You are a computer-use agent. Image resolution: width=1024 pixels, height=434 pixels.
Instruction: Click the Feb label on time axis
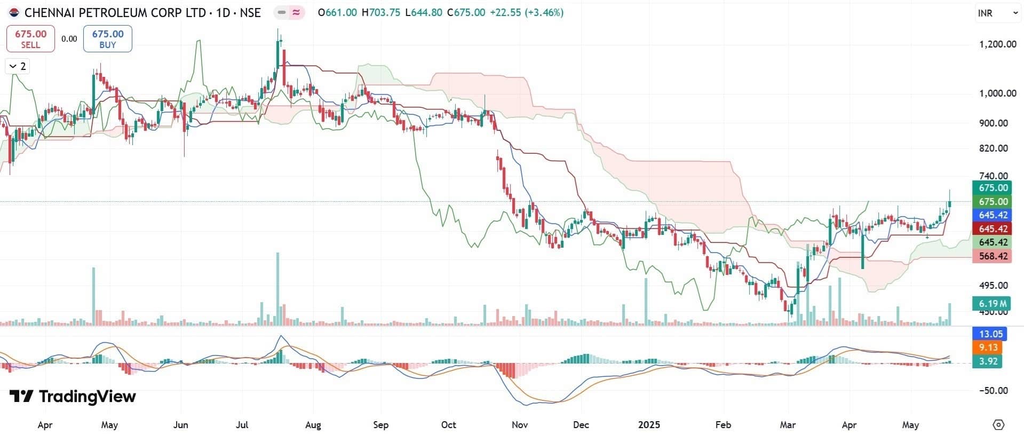click(x=723, y=425)
